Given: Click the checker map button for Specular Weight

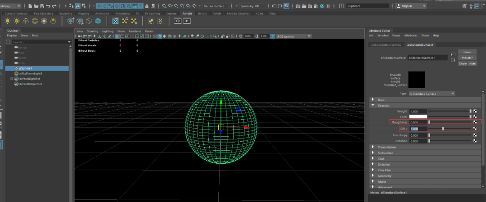Looking at the screenshot, I should click(x=475, y=111).
